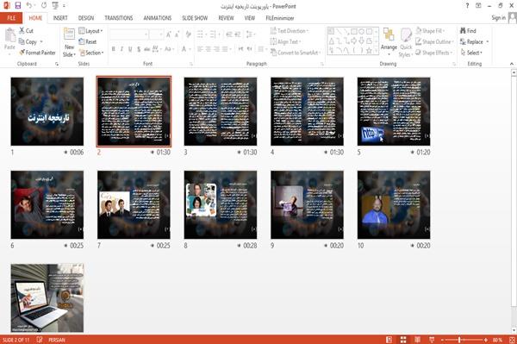Click Convert to SmartArt icon

pos(273,53)
